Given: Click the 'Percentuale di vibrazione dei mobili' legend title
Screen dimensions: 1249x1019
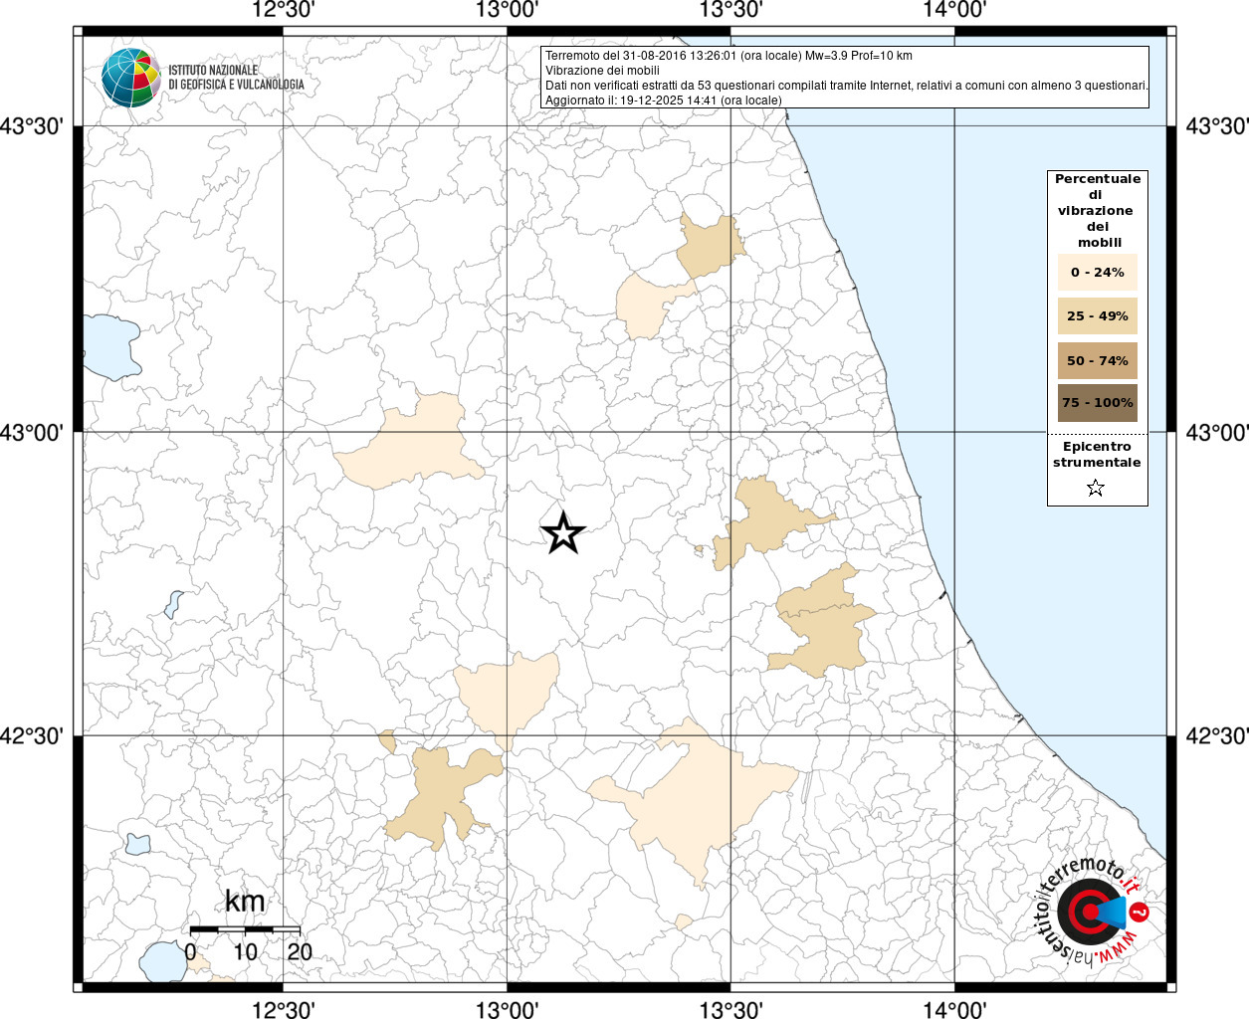Looking at the screenshot, I should [x=1098, y=210].
